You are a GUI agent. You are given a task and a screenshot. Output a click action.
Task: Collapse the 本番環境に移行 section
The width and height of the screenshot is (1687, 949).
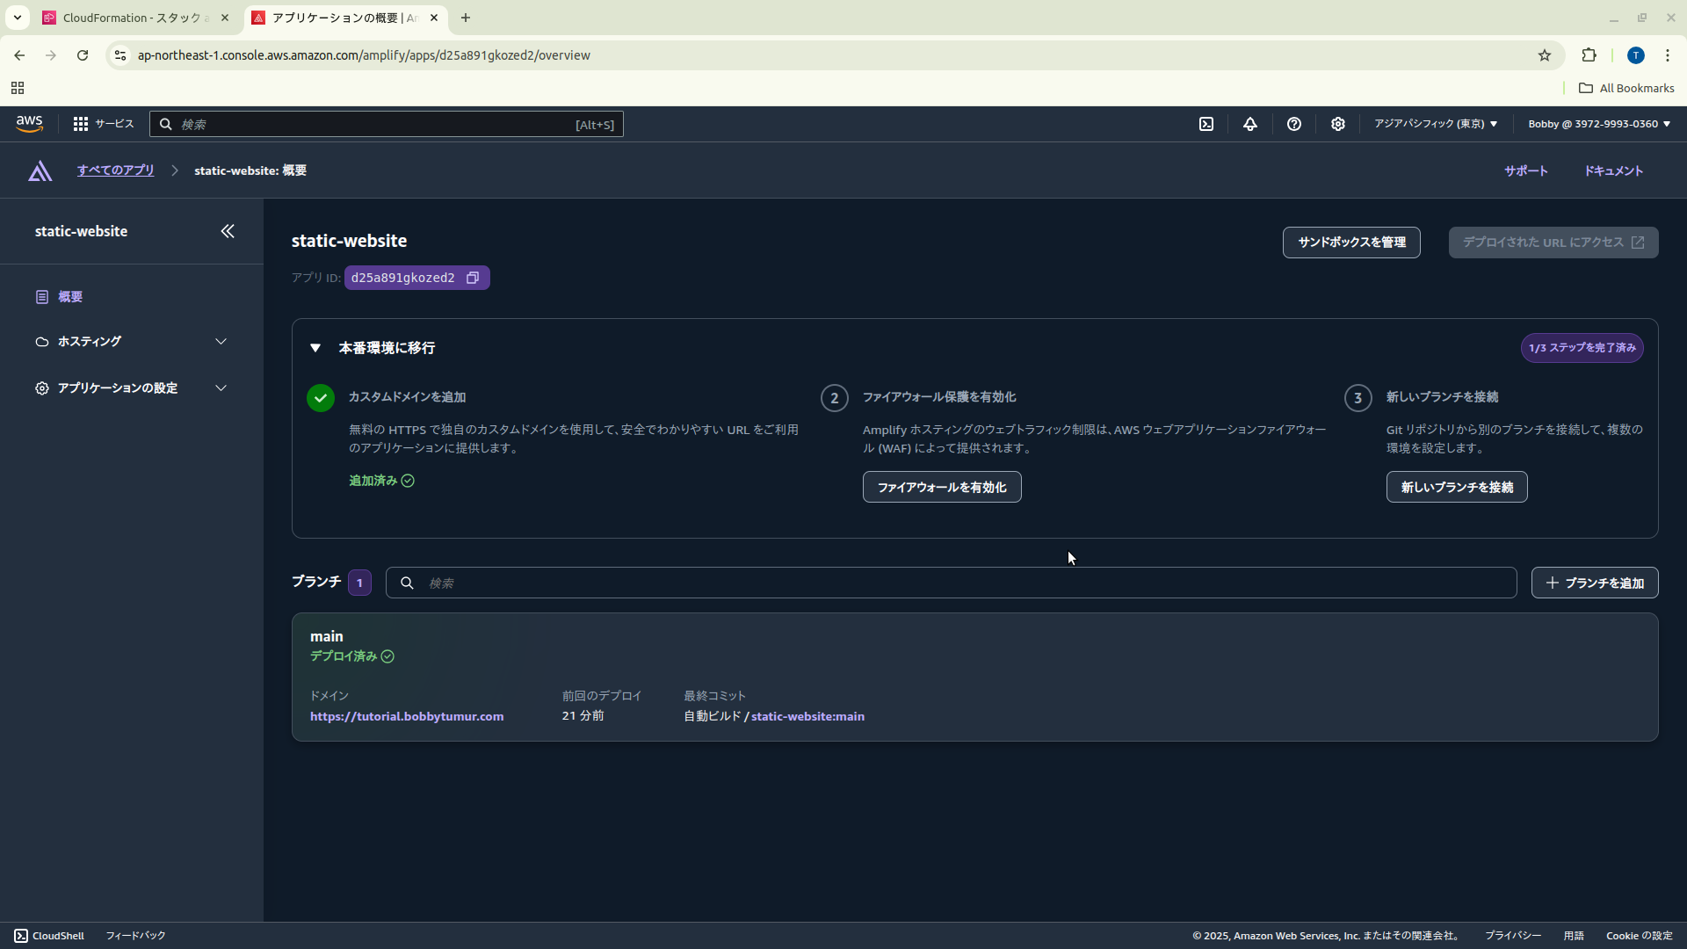[x=315, y=348]
